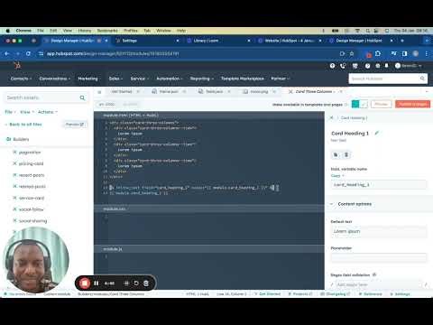The height and width of the screenshot is (325, 433).
Task: Open the related-posts module file
Action: tap(32, 187)
